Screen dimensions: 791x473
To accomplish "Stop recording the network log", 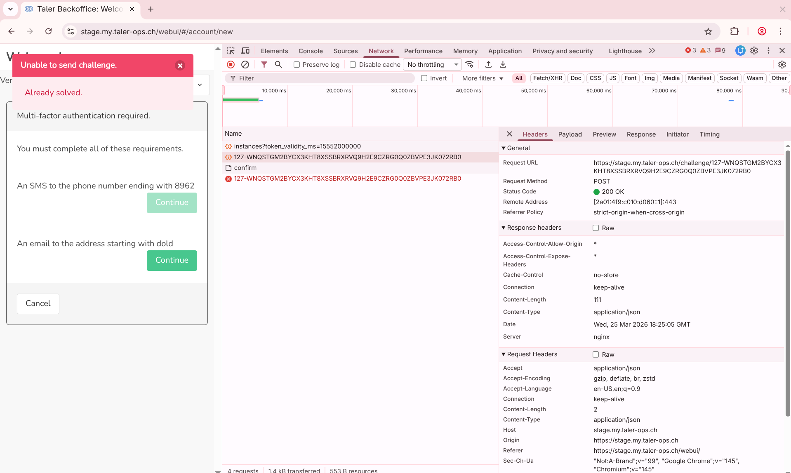I will pos(231,64).
